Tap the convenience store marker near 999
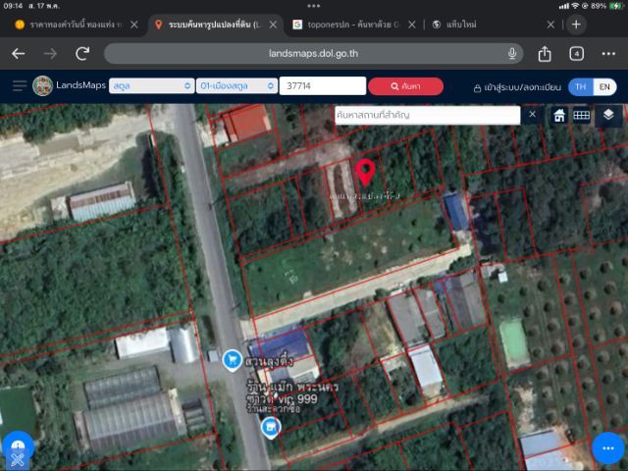This screenshot has height=471, width=628. (271, 428)
